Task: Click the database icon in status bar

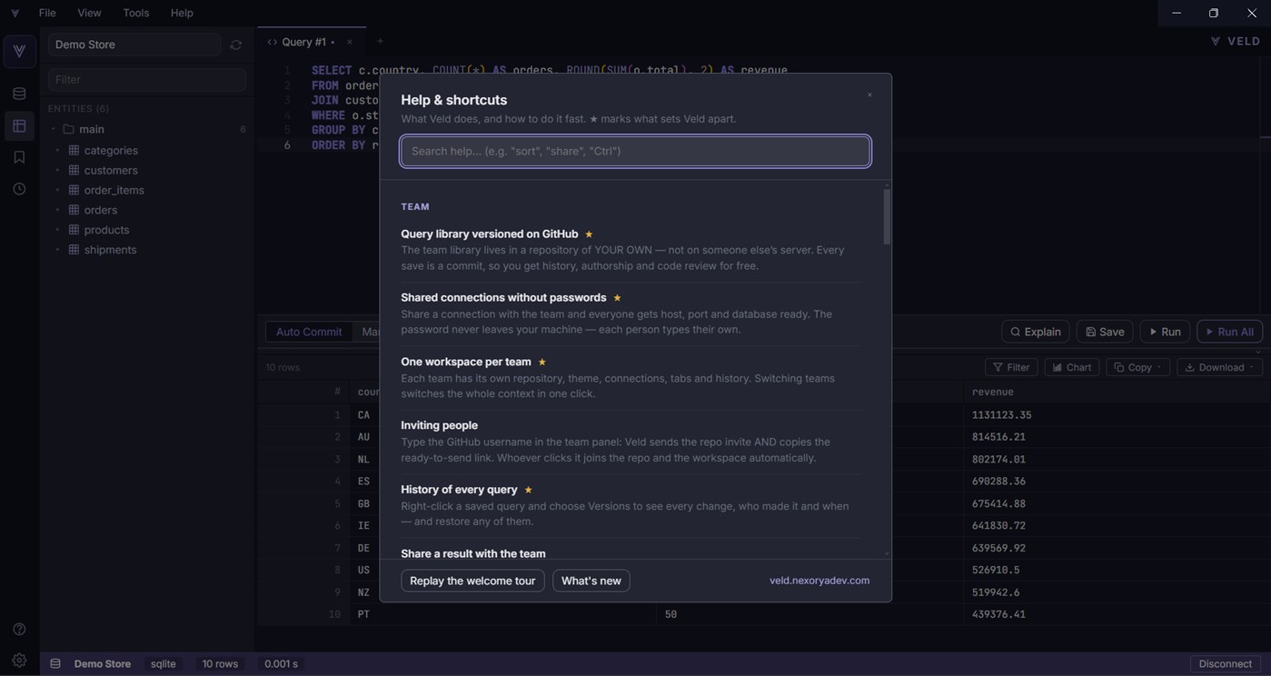Action: [55, 664]
